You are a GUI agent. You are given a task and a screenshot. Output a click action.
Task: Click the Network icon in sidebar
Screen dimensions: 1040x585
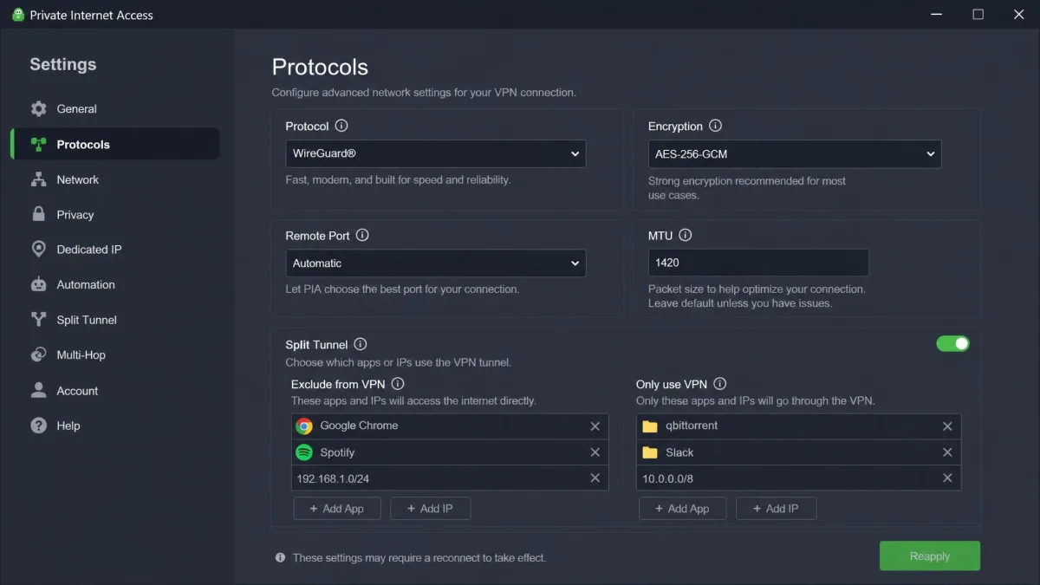tap(38, 179)
